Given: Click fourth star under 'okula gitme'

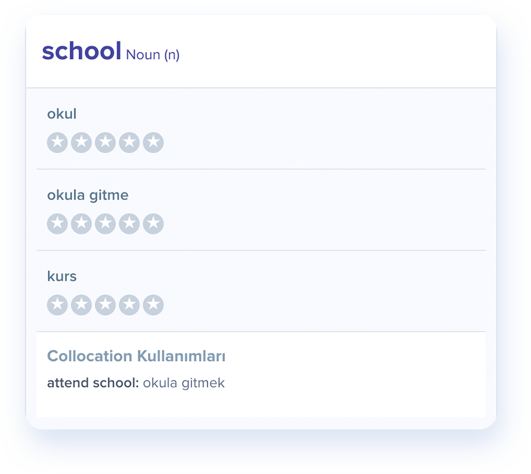Looking at the screenshot, I should pos(129,224).
